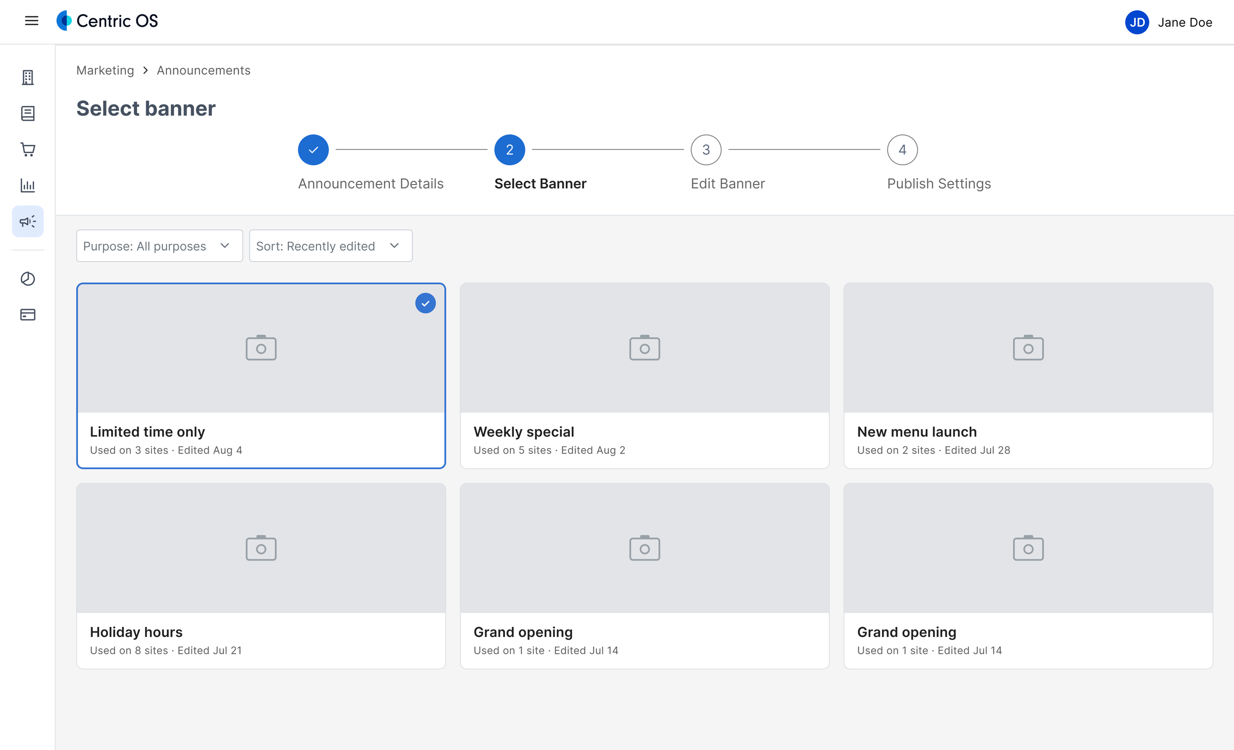Select the megaphone marketing sidebar icon

pyautogui.click(x=28, y=221)
